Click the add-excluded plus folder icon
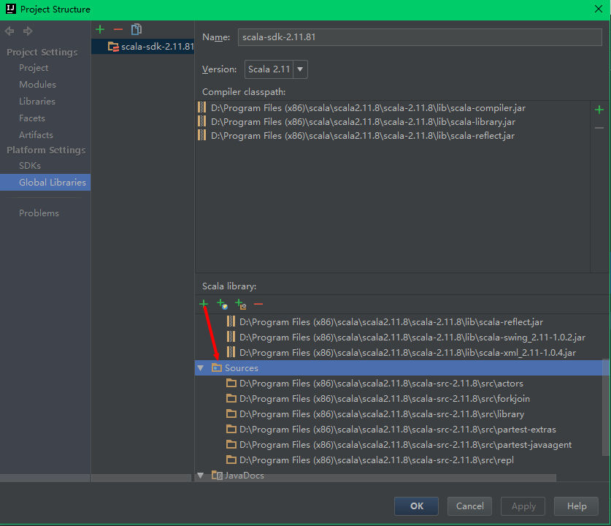Image resolution: width=611 pixels, height=526 pixels. pos(240,304)
